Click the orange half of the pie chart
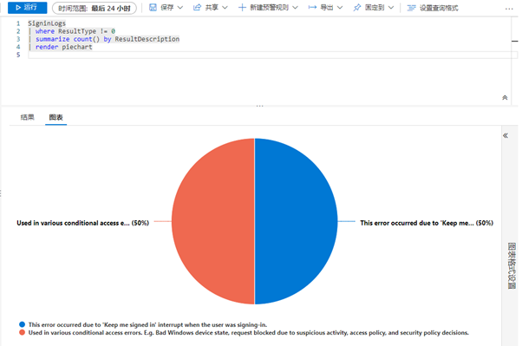The image size is (522, 346). 213,221
